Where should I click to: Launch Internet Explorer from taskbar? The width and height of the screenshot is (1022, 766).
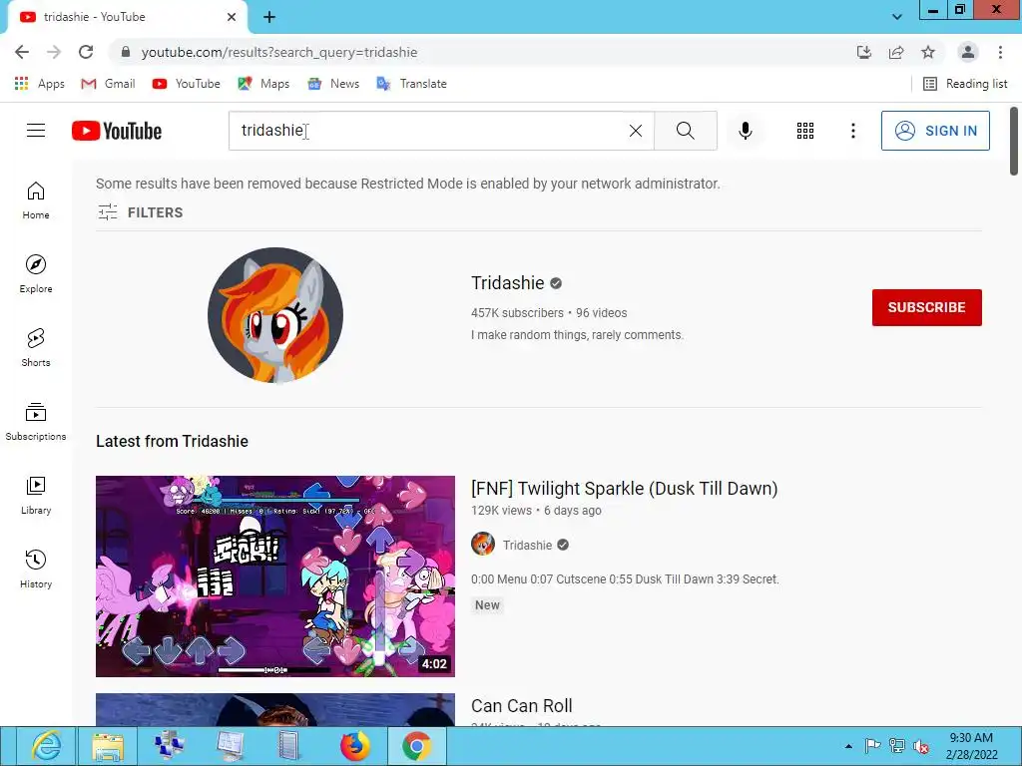46,746
